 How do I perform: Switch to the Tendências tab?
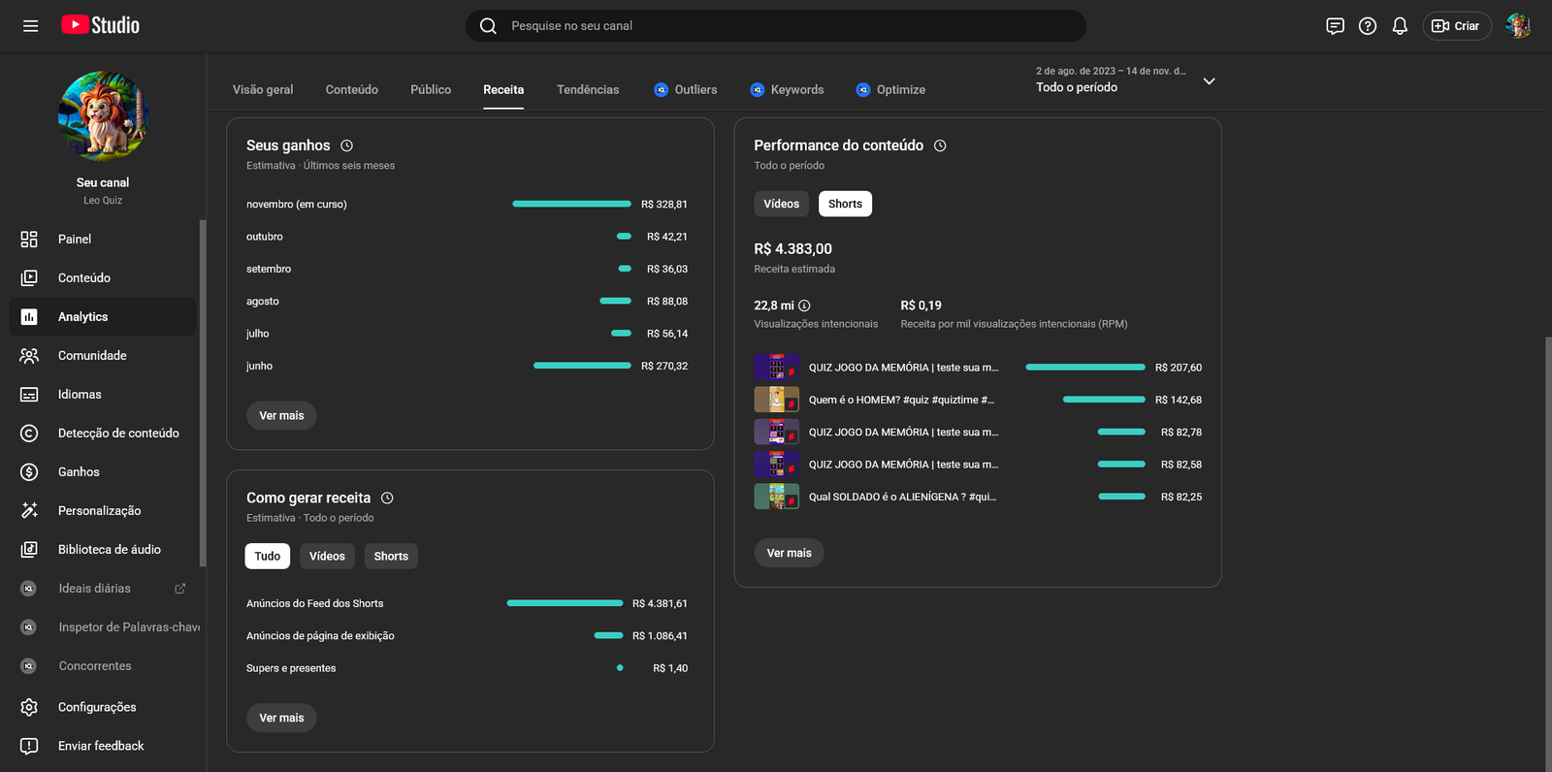coord(587,89)
